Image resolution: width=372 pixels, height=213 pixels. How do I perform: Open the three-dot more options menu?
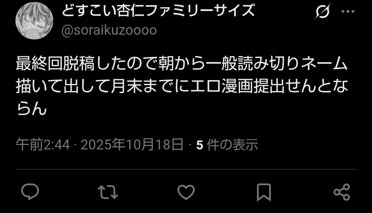[x=348, y=11]
